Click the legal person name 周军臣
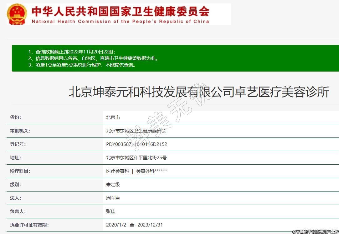This screenshot has width=339, height=234. pos(113,198)
